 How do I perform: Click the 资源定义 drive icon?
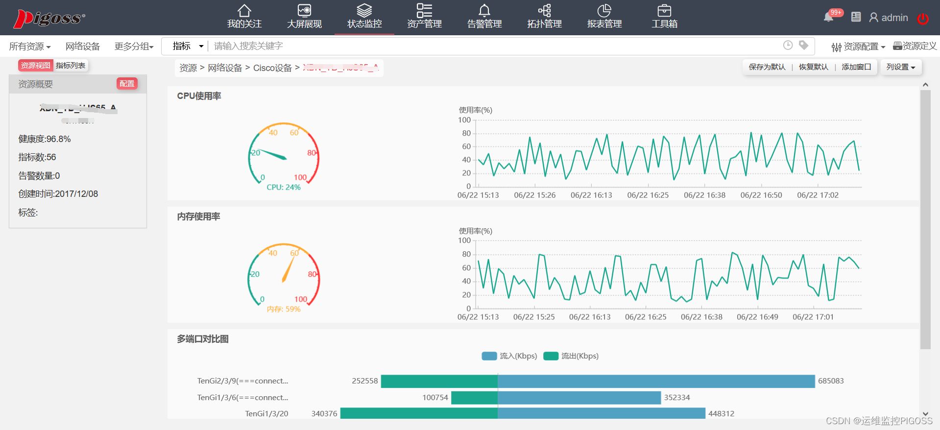click(x=897, y=46)
